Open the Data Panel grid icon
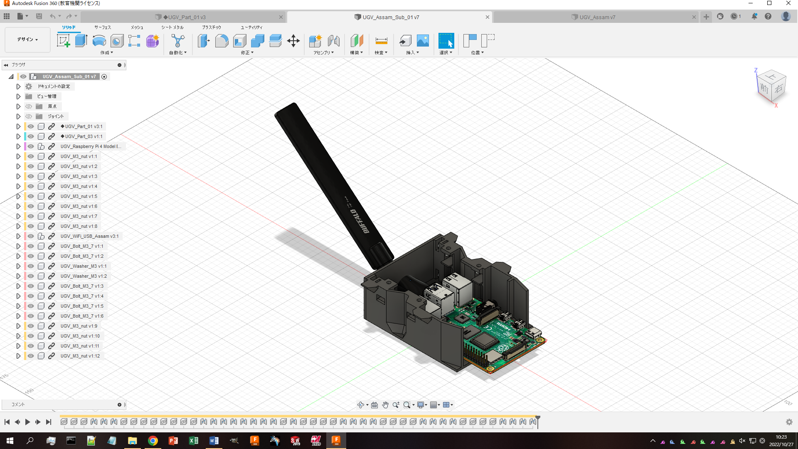This screenshot has width=798, height=449. point(7,16)
